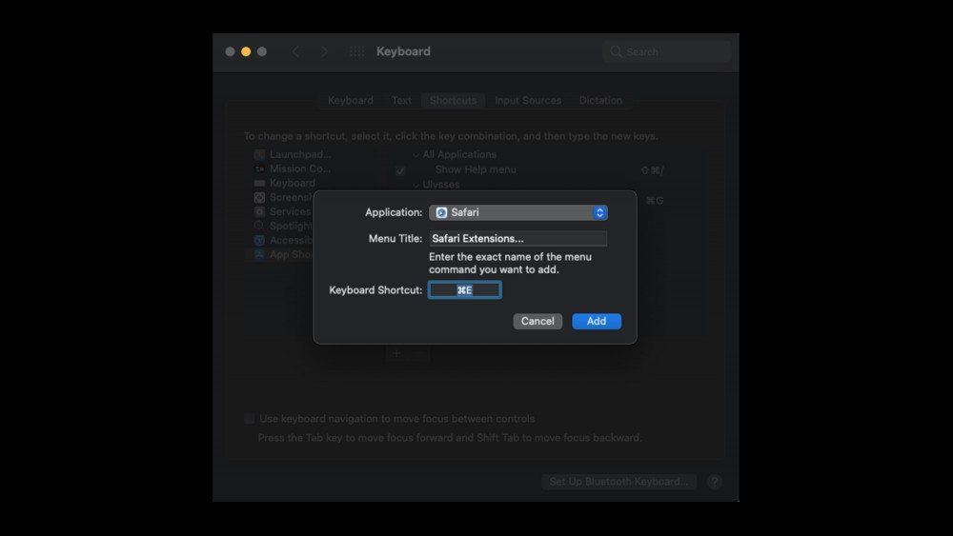Click the Screenshots camera sidebar icon
953x536 pixels.
click(259, 197)
